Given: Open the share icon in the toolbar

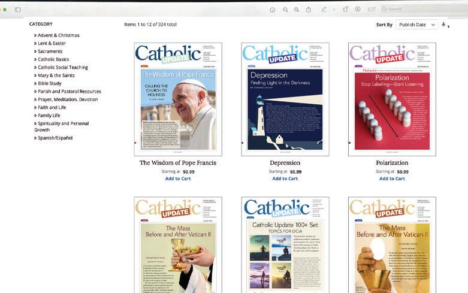Looking at the screenshot, I should [309, 10].
